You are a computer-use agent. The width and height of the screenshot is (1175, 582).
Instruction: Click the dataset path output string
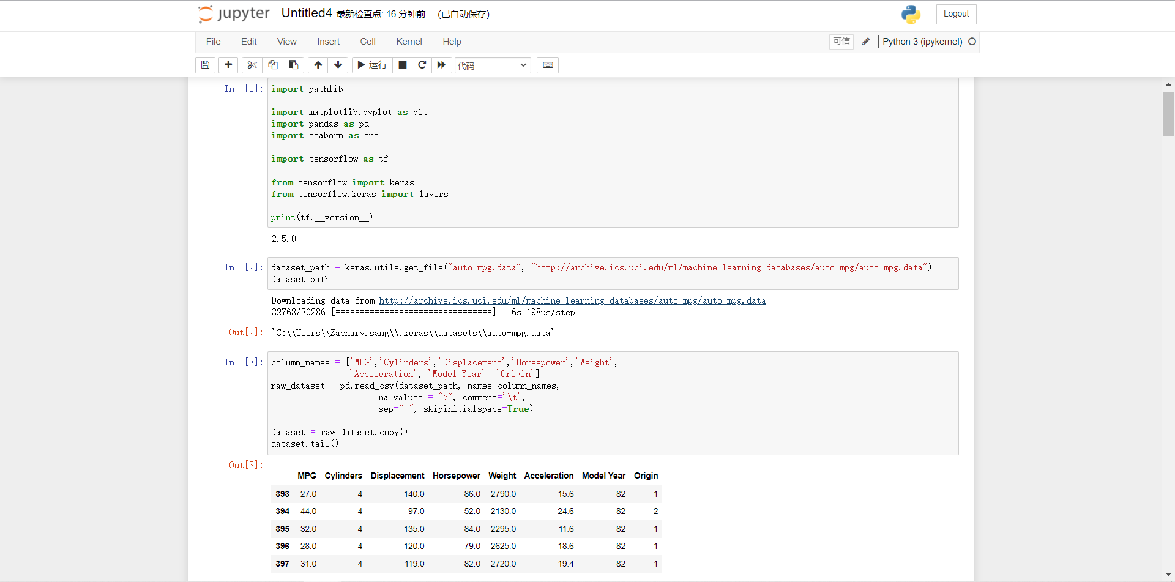pos(412,333)
